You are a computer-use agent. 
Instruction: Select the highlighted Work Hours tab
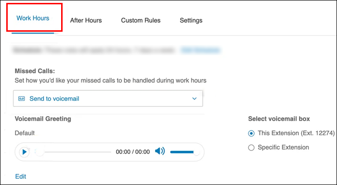[x=33, y=18]
